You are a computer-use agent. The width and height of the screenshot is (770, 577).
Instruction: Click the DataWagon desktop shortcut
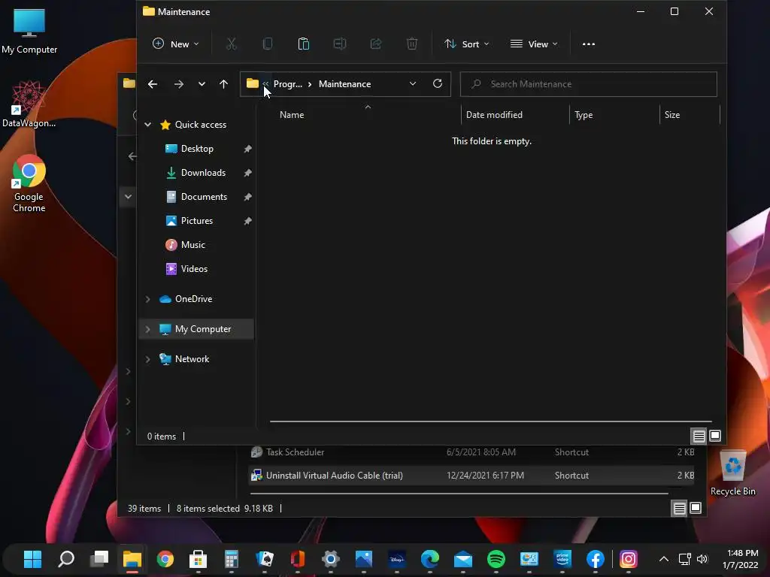click(29, 104)
